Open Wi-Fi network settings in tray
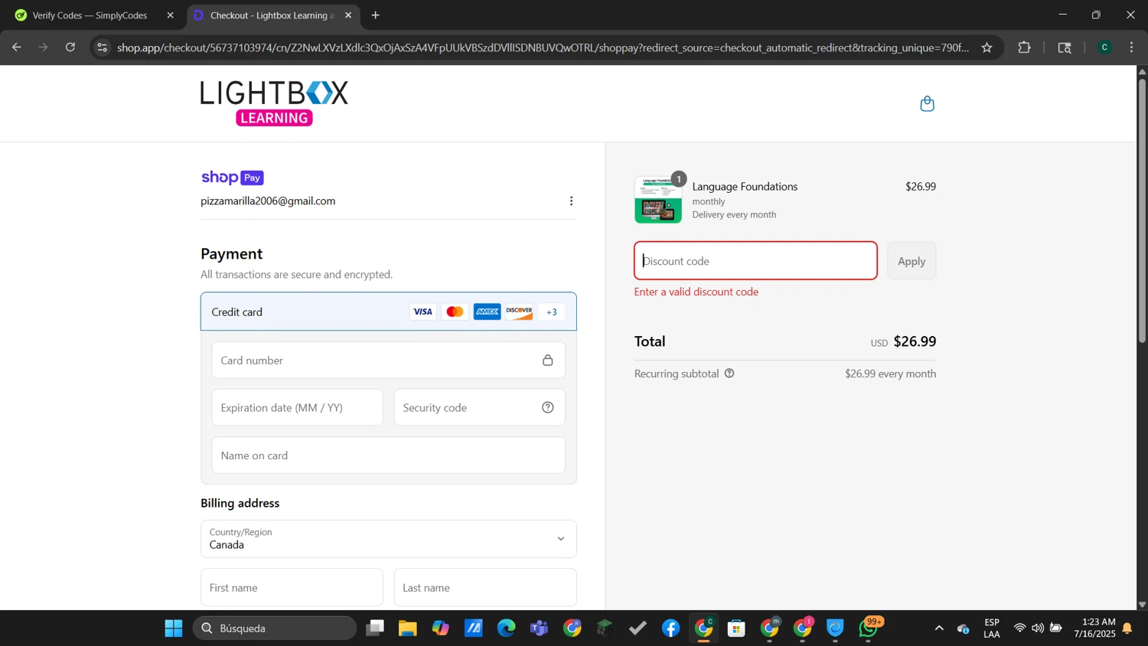Image resolution: width=1148 pixels, height=646 pixels. click(x=1019, y=628)
